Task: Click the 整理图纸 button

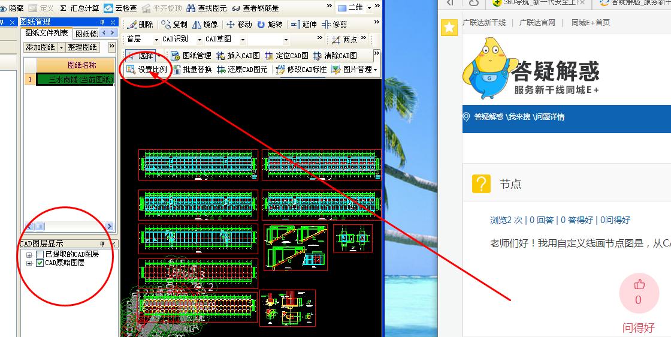Action: pyautogui.click(x=83, y=47)
